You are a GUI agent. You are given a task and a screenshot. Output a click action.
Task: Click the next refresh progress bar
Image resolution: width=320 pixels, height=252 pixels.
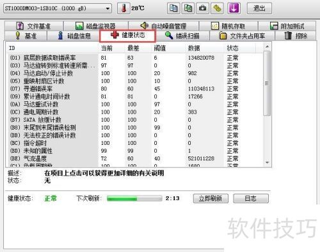pyautogui.click(x=134, y=199)
